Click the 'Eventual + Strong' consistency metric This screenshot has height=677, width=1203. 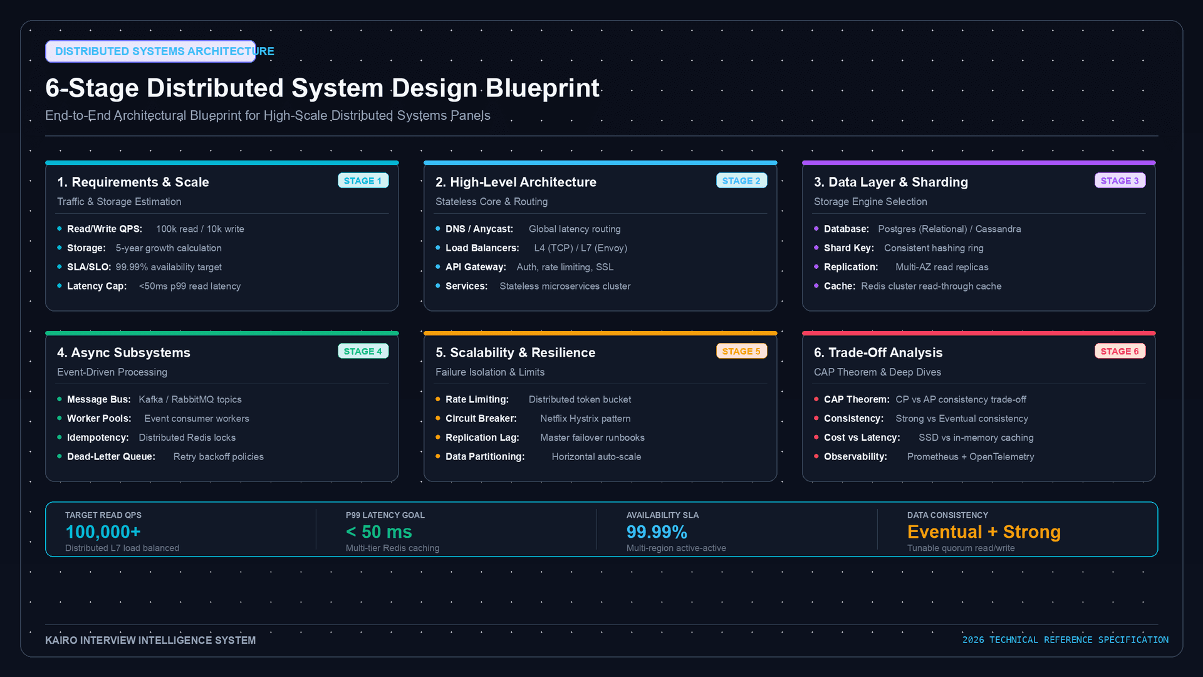[984, 532]
